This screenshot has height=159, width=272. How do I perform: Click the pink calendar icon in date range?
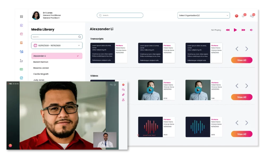[x=35, y=45]
